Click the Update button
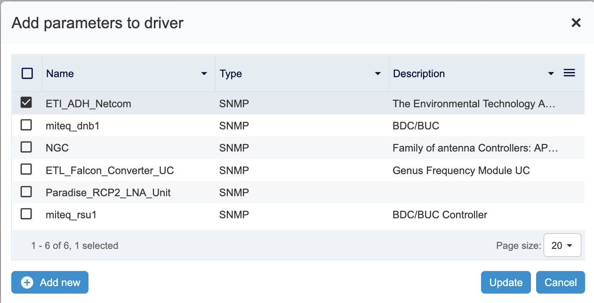The height and width of the screenshot is (303, 594). coord(506,282)
